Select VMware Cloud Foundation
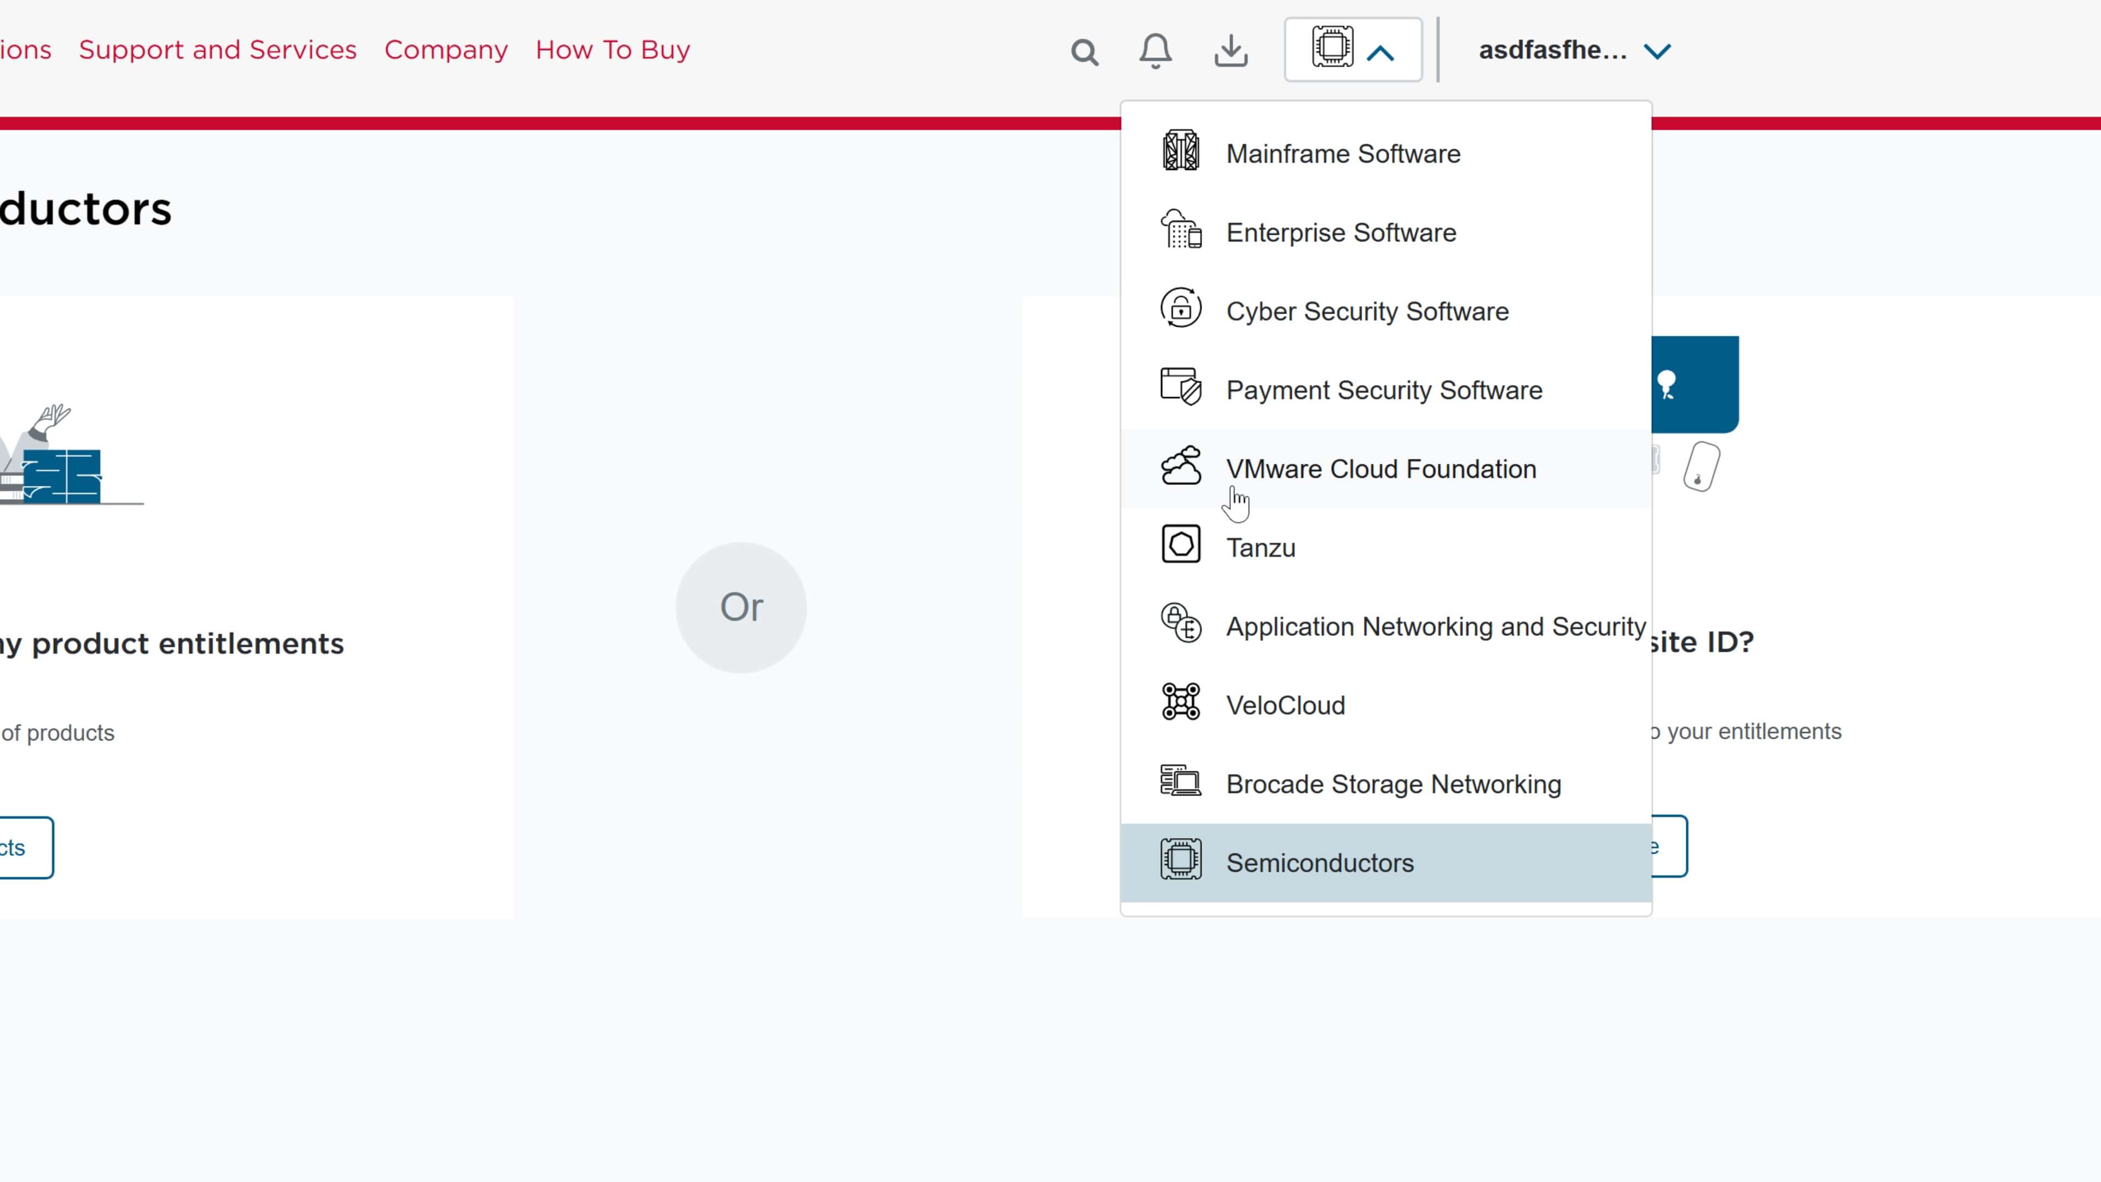Viewport: 2101px width, 1182px height. pyautogui.click(x=1386, y=469)
